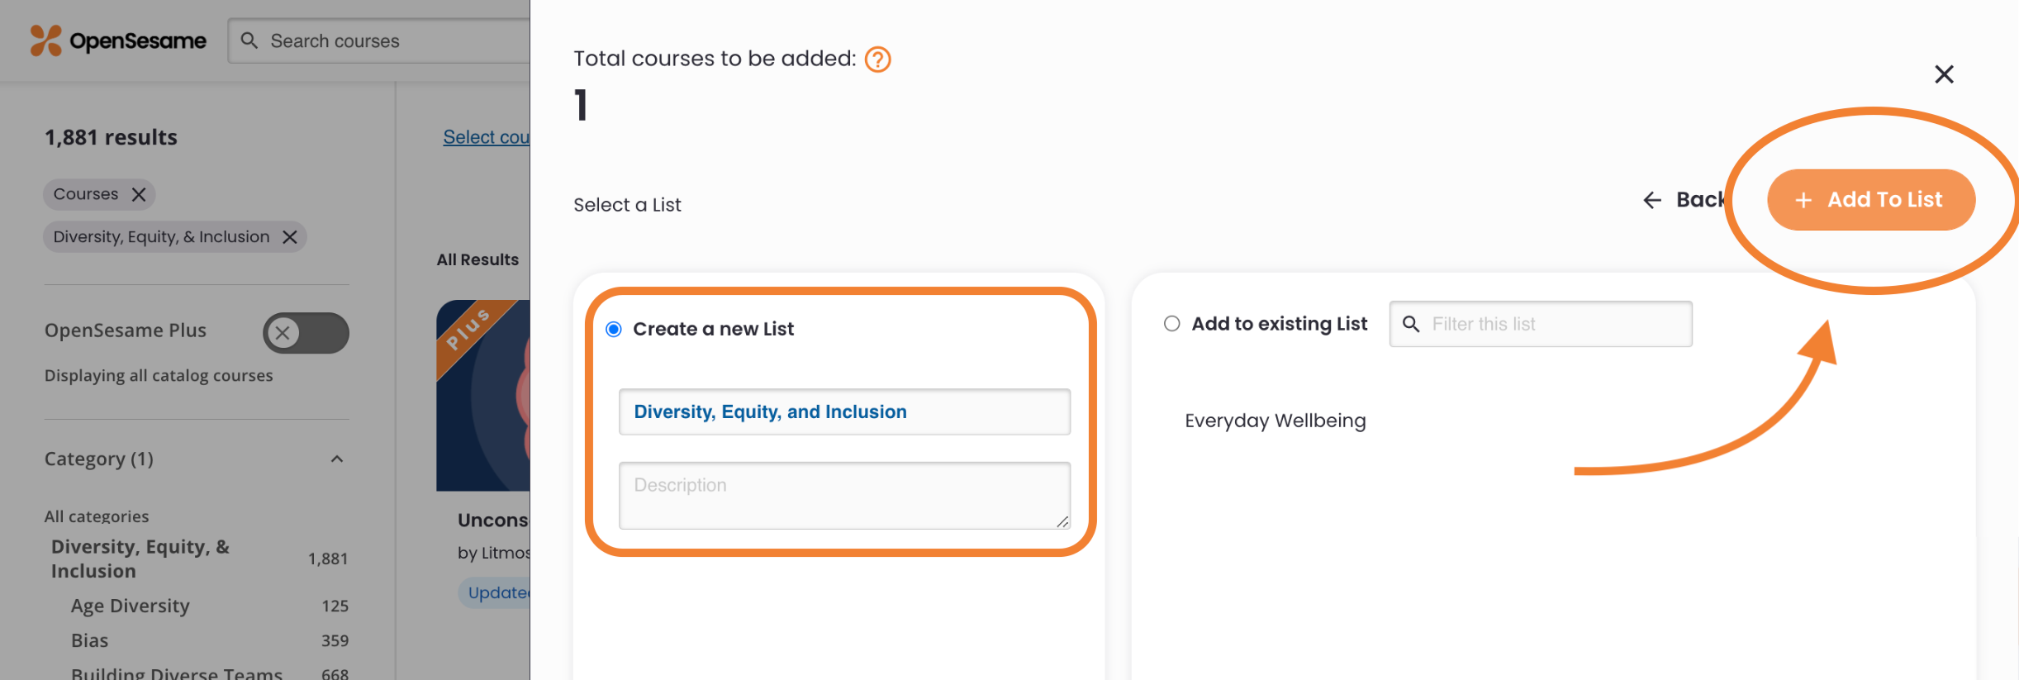Screen dimensions: 2019x680
Task: Click the back arrow next to Back
Action: click(1651, 199)
